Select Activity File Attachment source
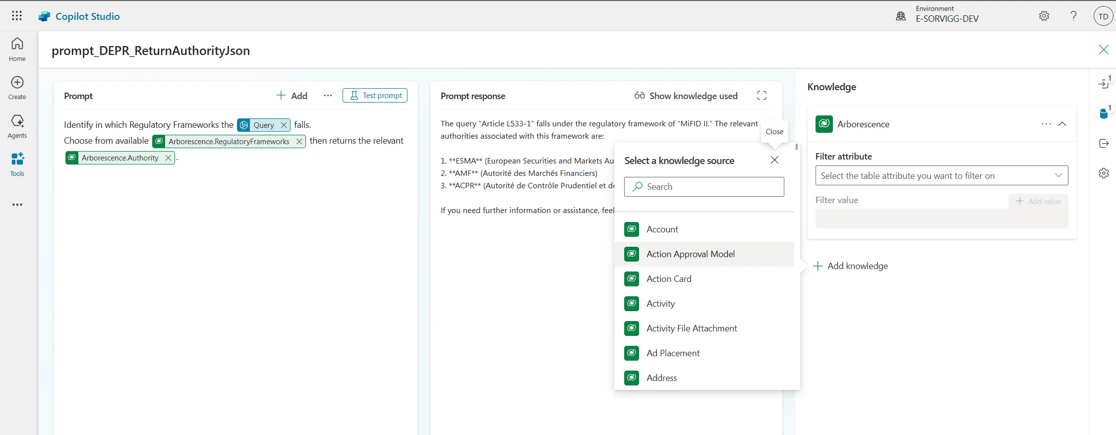Image resolution: width=1116 pixels, height=435 pixels. (x=704, y=328)
